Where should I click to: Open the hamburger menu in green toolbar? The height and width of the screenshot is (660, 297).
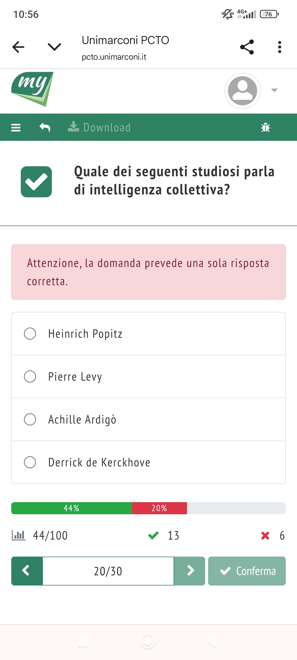(x=16, y=128)
